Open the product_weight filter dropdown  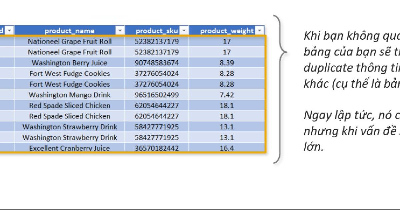[x=260, y=31]
